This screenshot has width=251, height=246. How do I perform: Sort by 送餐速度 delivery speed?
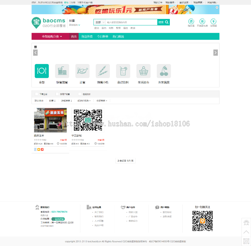67,101
